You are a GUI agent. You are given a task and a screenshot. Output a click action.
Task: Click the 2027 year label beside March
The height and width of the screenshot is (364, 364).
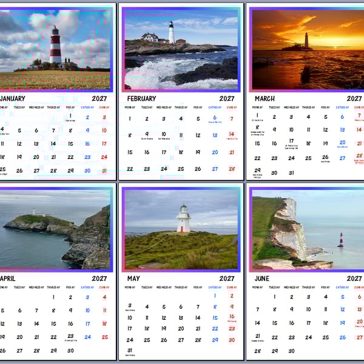tap(354, 99)
